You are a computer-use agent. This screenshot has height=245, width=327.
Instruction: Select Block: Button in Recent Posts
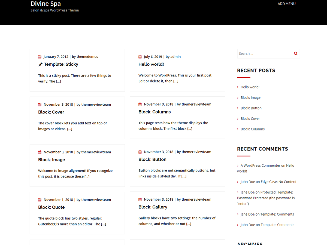pyautogui.click(x=251, y=108)
